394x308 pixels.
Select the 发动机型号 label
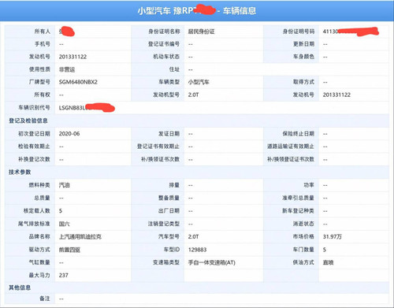coord(167,95)
